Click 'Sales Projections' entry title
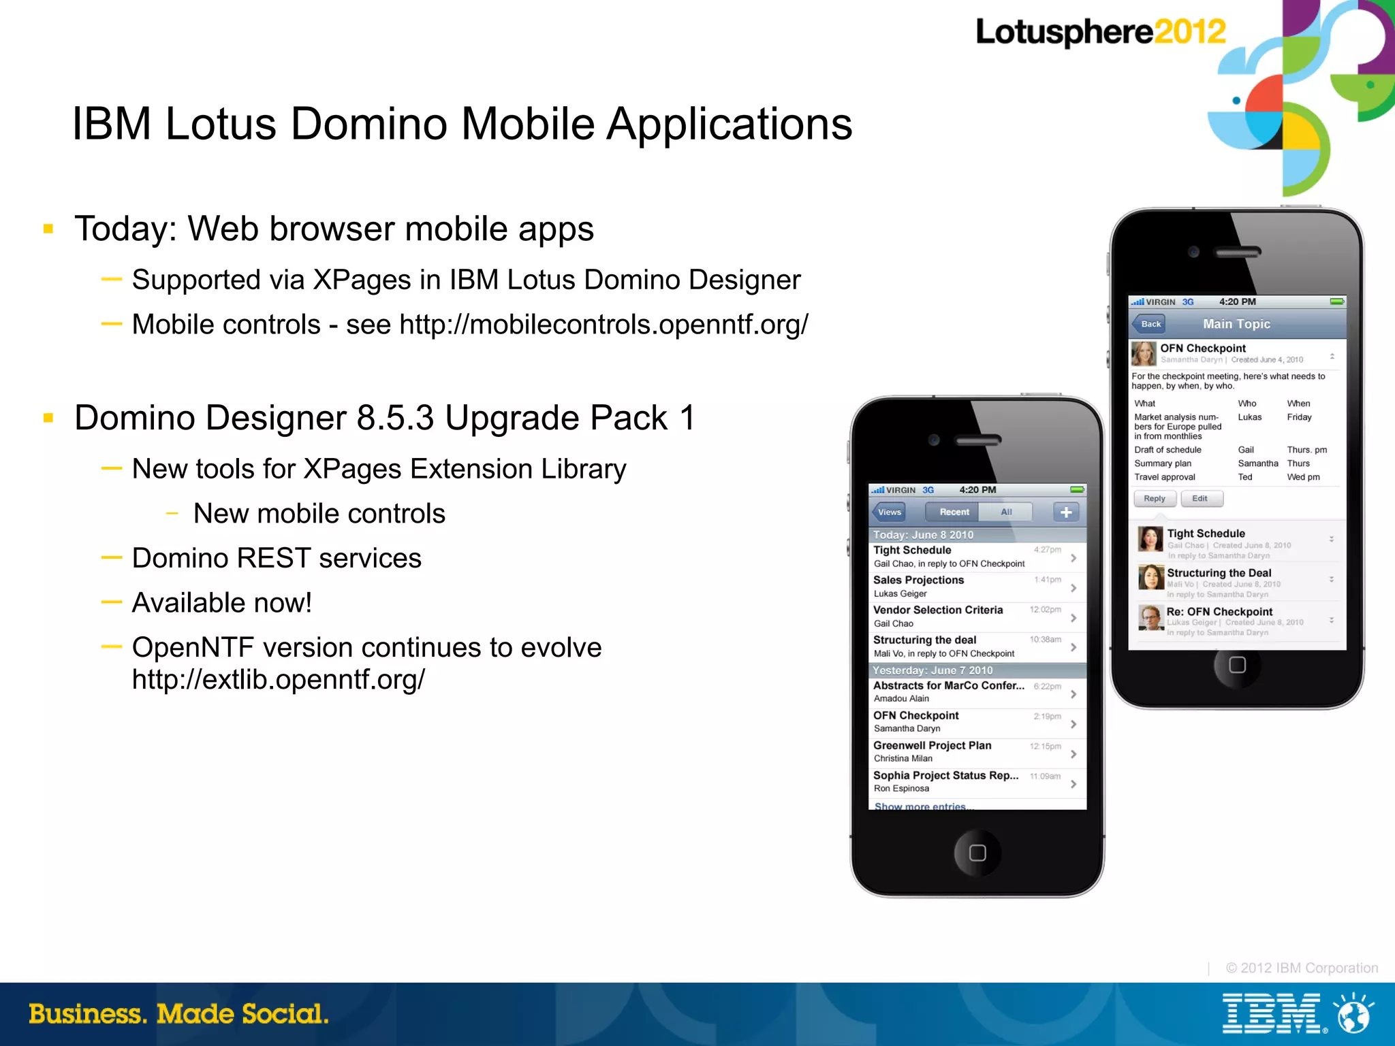Image resolution: width=1395 pixels, height=1046 pixels. tap(918, 580)
